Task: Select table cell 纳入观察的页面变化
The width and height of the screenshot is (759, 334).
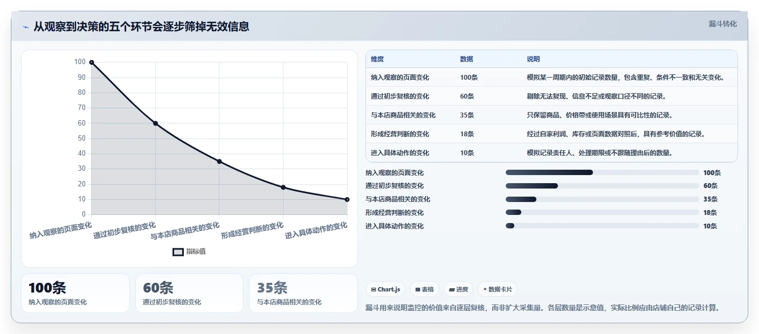Action: (400, 78)
